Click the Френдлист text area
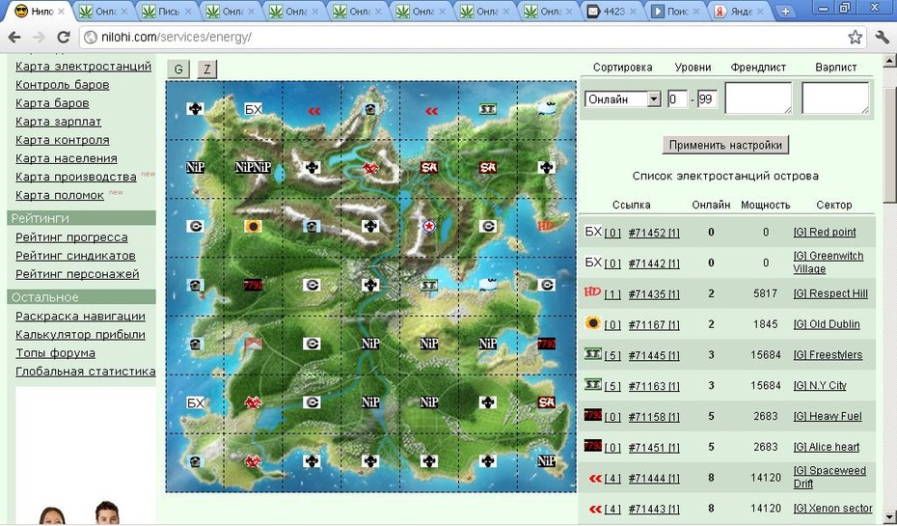897x526 pixels. 758,97
